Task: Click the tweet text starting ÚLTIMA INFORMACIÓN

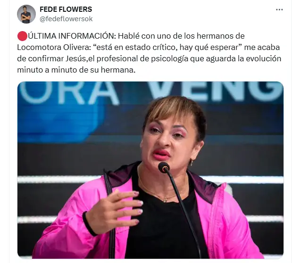Action: 149,53
